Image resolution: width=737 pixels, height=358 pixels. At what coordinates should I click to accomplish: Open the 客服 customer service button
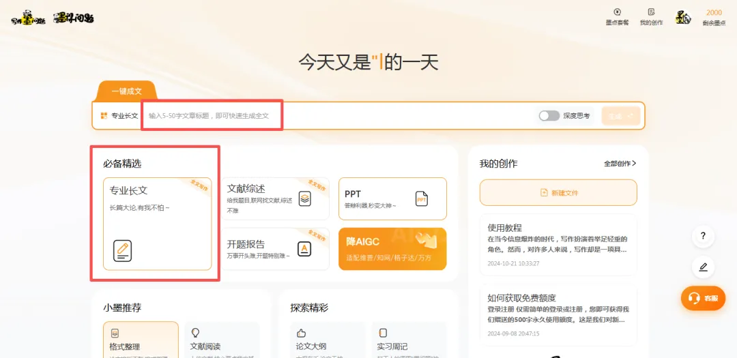(x=703, y=299)
